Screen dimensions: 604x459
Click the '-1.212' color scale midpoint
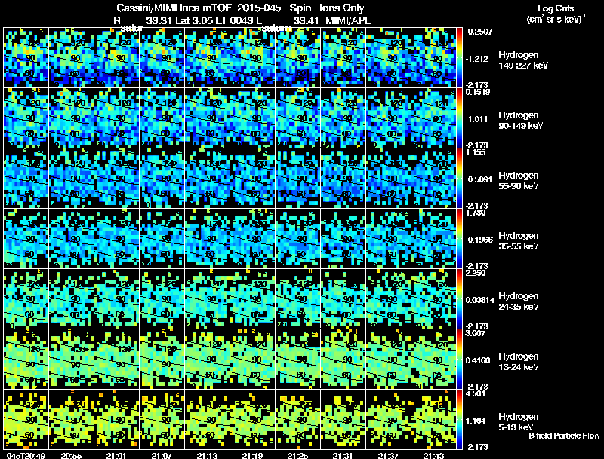coord(477,59)
